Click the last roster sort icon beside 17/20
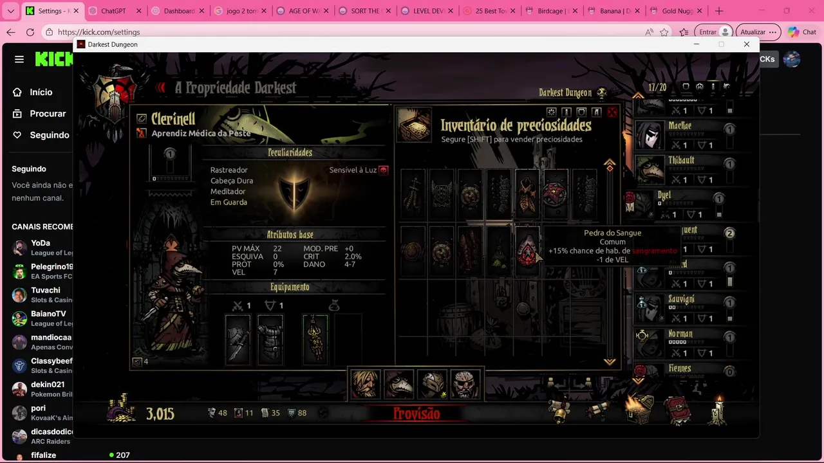Image resolution: width=824 pixels, height=463 pixels. point(727,86)
